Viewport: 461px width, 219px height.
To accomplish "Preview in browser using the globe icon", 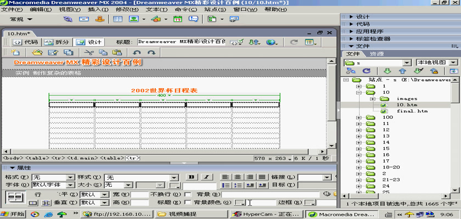I will [x=272, y=42].
